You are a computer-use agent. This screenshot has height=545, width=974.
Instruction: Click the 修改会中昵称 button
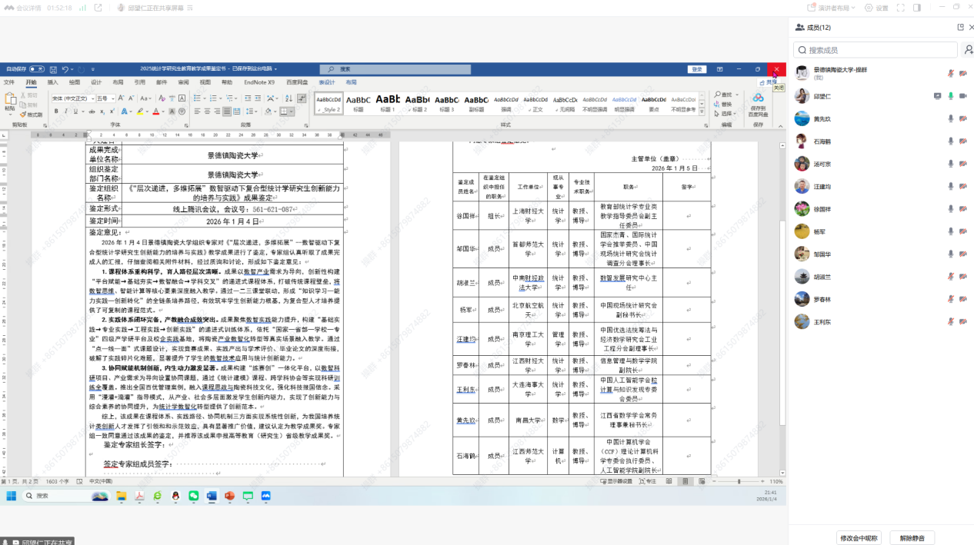pos(859,537)
